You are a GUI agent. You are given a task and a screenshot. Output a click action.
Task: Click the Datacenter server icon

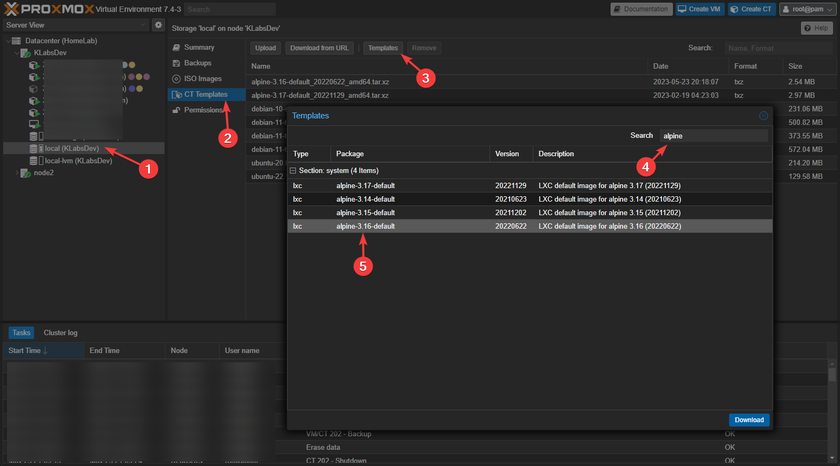16,41
